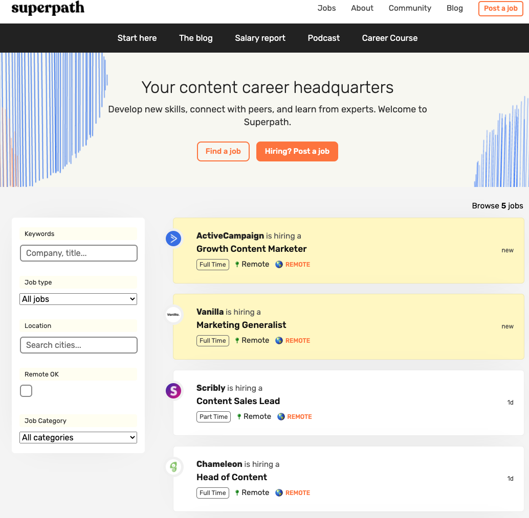Click 'new' badge on Growth Content Marketer
529x518 pixels.
(x=508, y=250)
